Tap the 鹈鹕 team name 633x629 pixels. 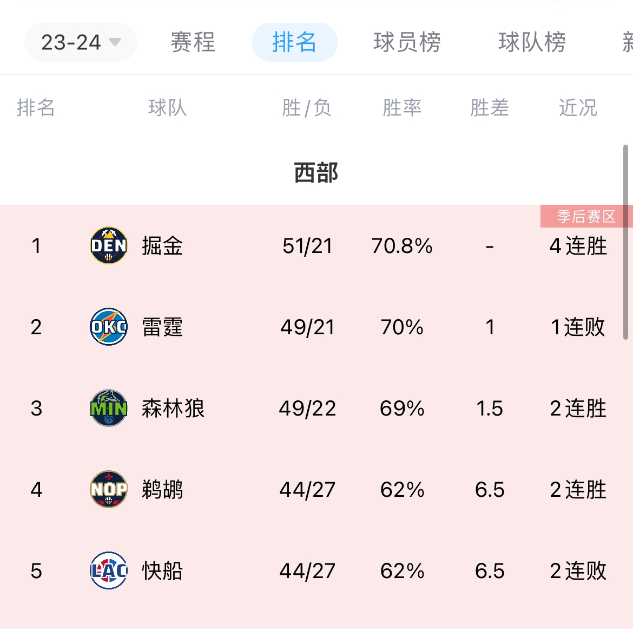click(x=162, y=490)
